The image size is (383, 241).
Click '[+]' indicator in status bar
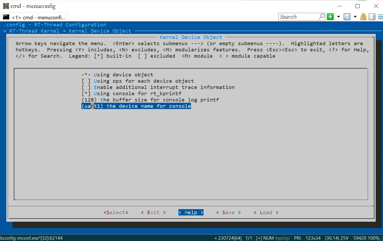(x=259, y=238)
